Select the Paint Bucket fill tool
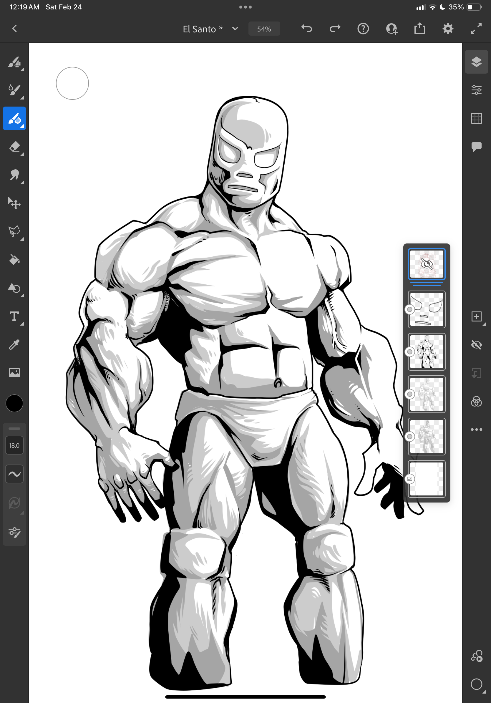Image resolution: width=491 pixels, height=703 pixels. pyautogui.click(x=14, y=260)
